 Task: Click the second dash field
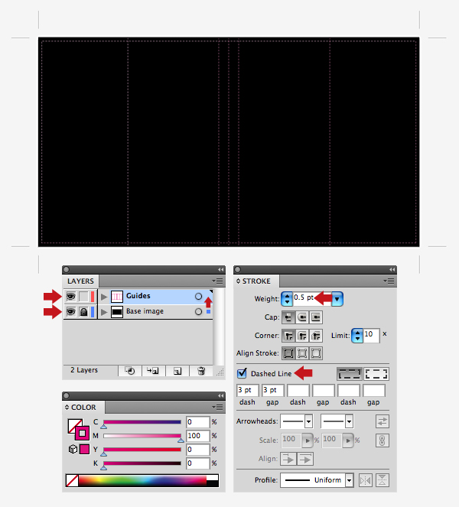tap(298, 390)
